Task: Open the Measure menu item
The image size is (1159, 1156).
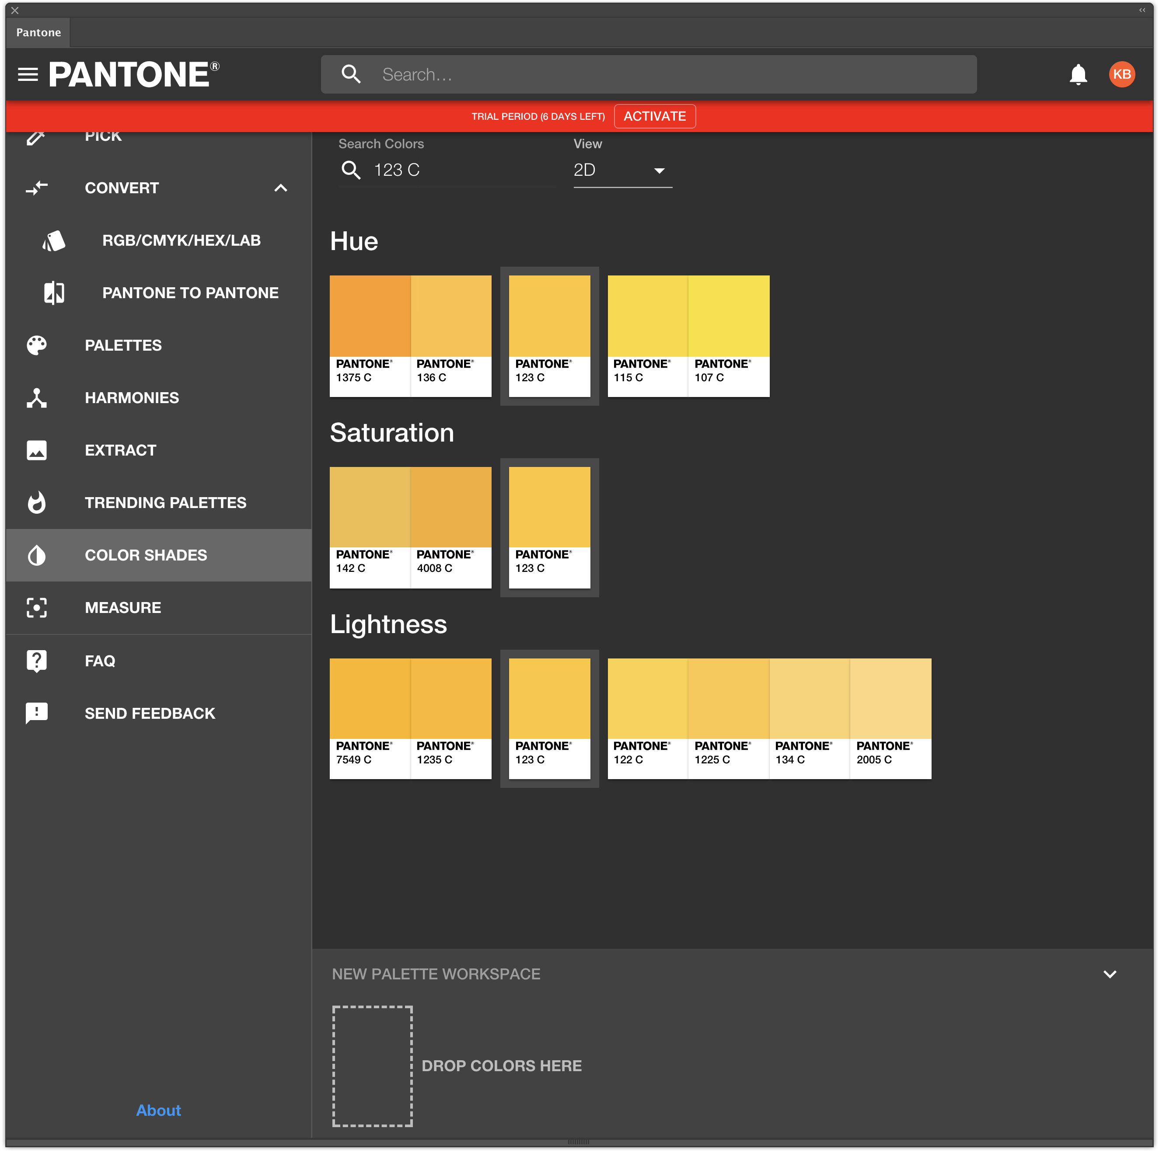Action: [158, 607]
